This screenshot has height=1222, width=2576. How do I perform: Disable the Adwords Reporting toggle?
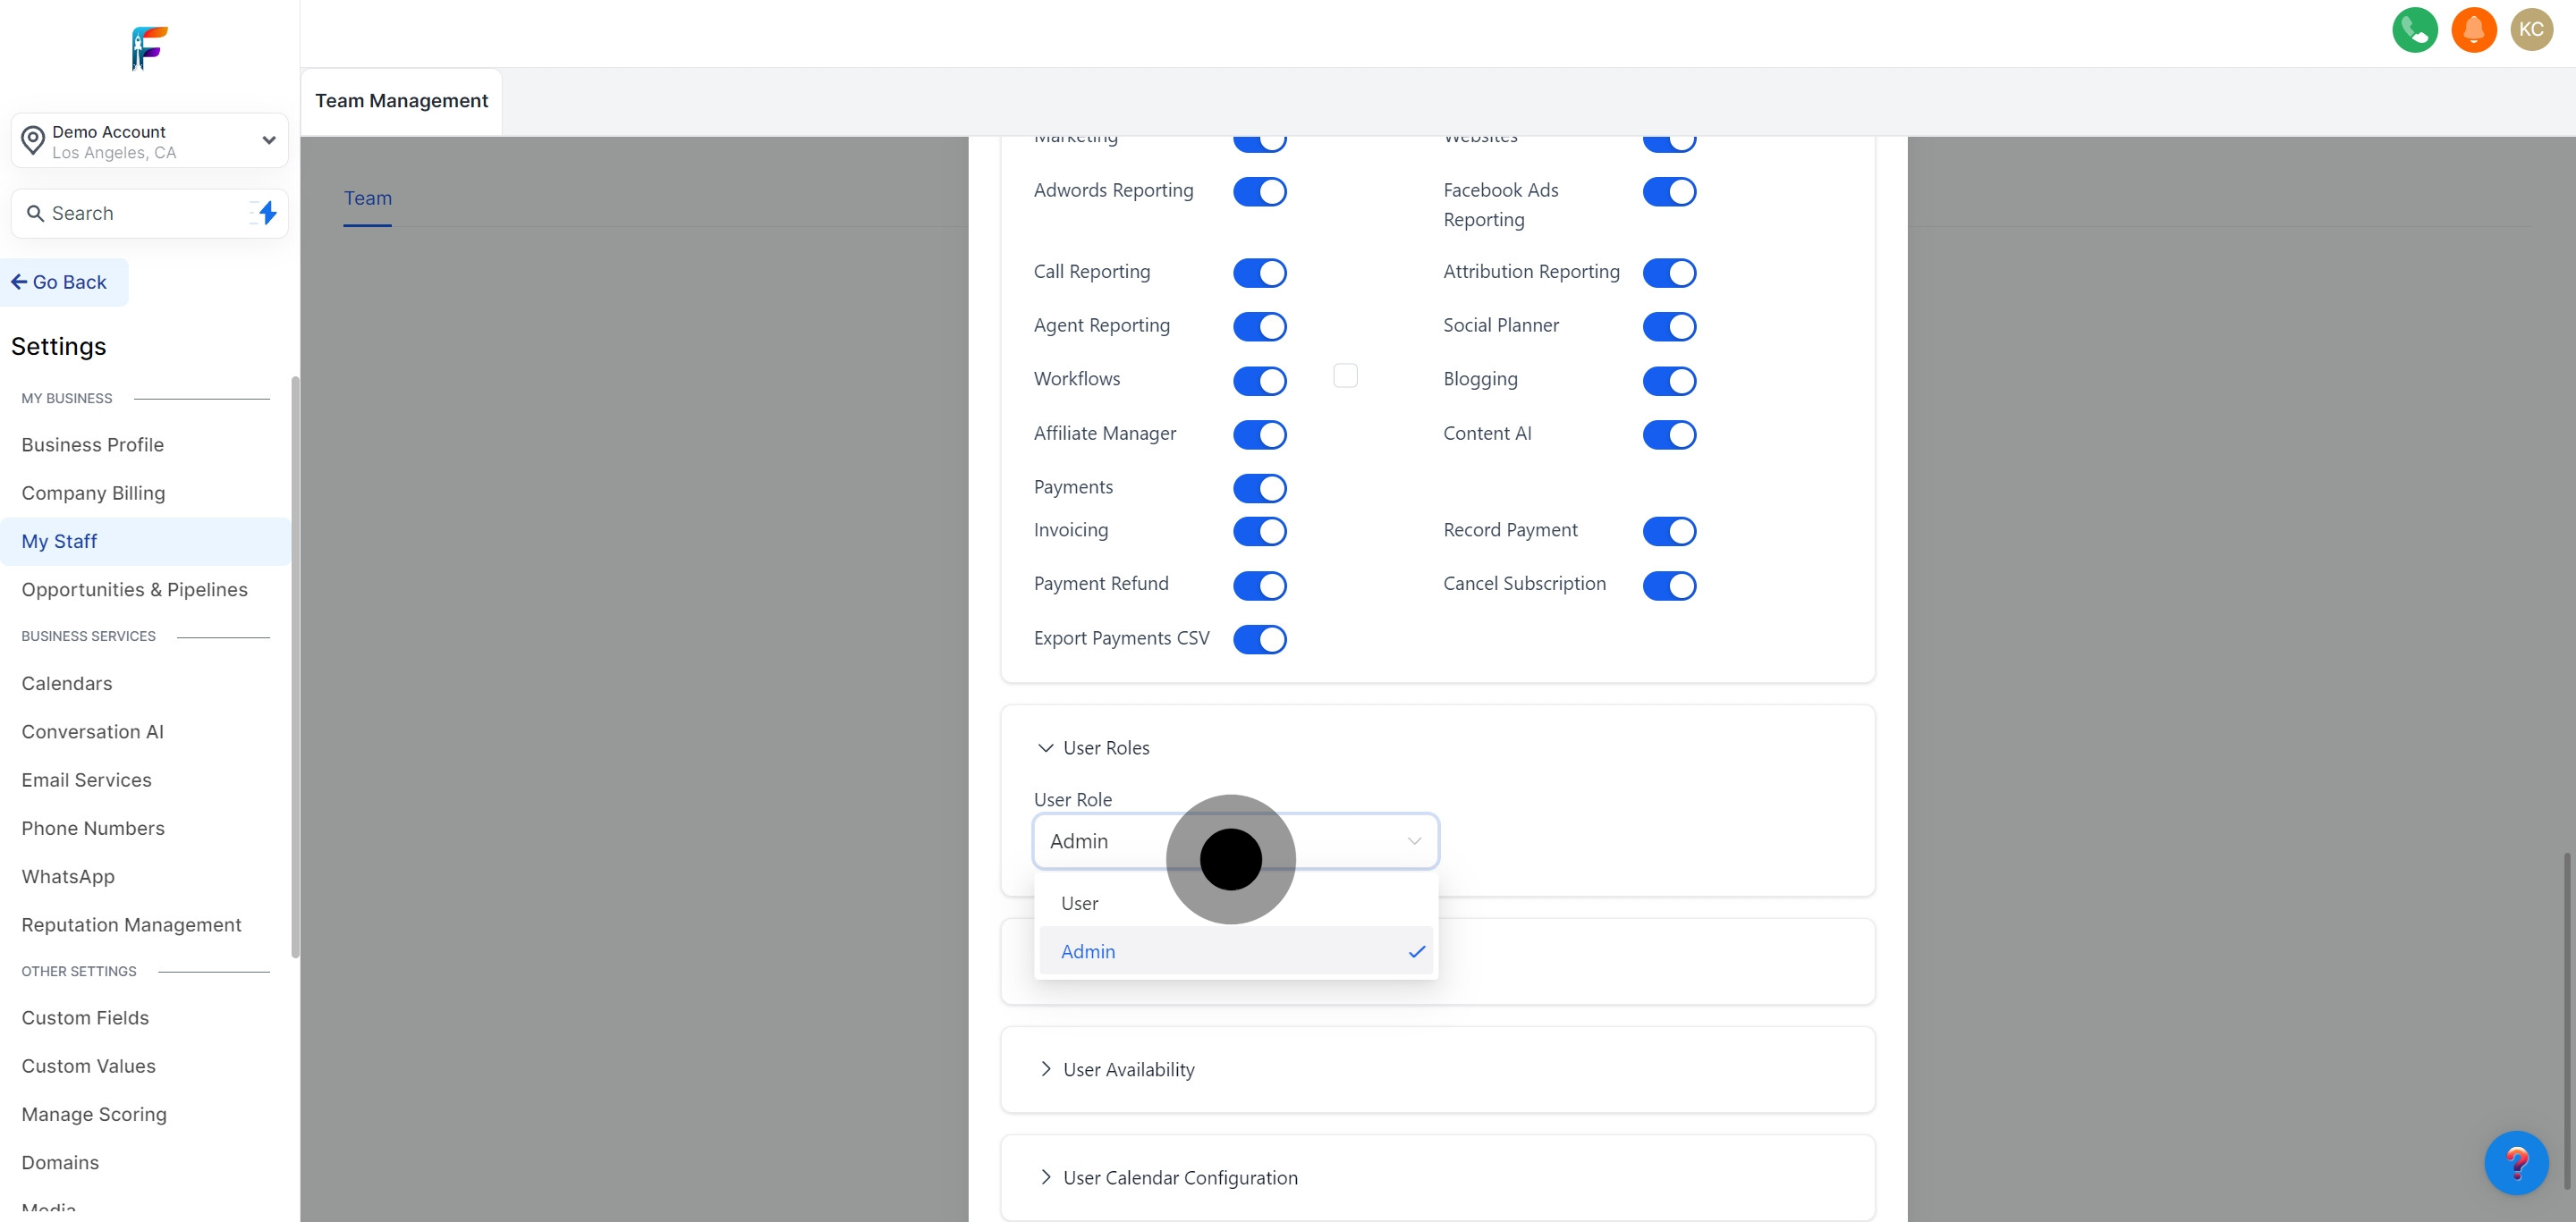point(1259,192)
